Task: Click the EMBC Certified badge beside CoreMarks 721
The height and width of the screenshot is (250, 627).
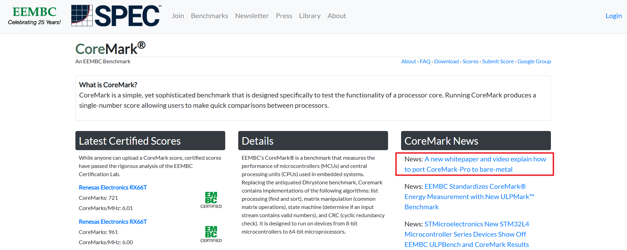Action: pyautogui.click(x=211, y=200)
